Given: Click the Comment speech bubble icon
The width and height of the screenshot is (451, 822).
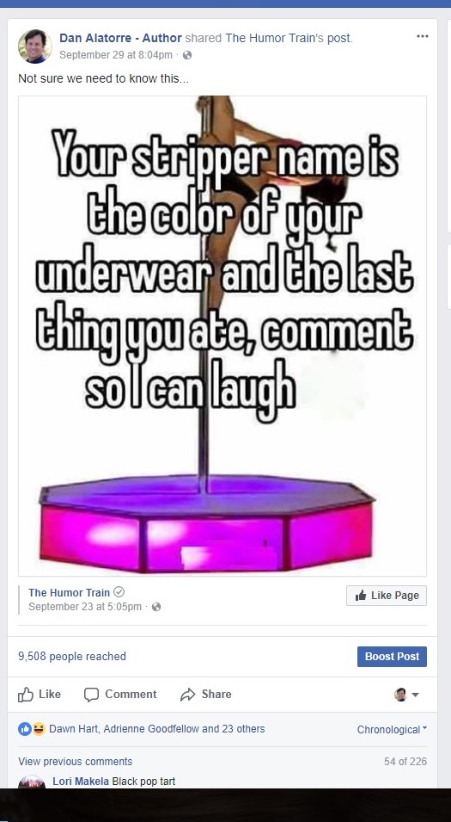Looking at the screenshot, I should pyautogui.click(x=92, y=695).
